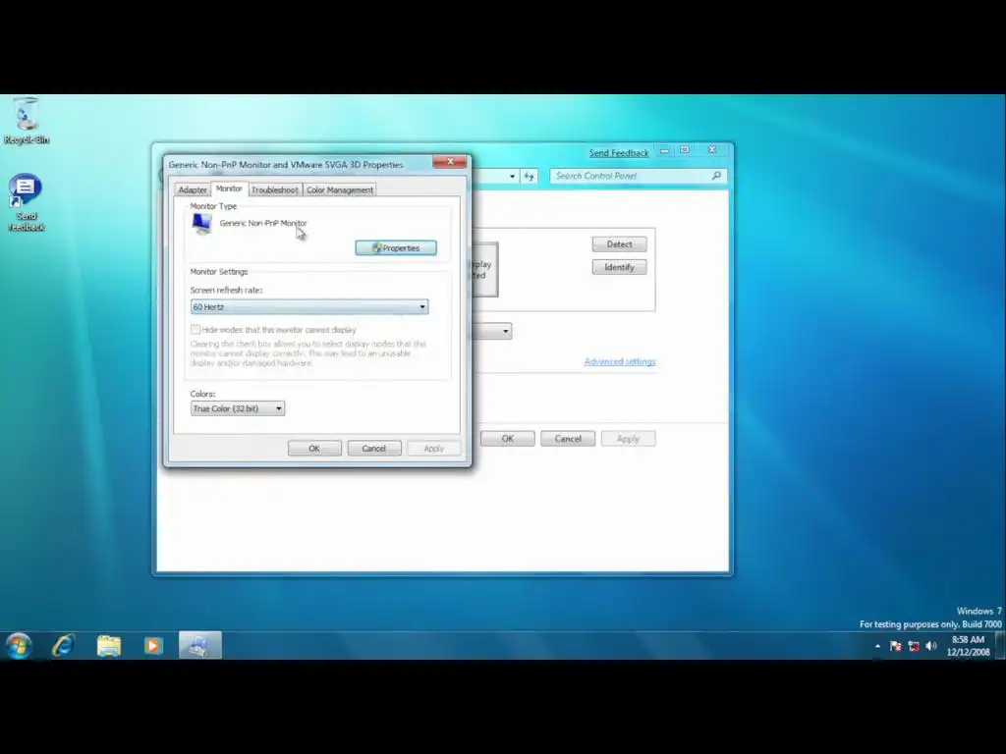Viewport: 1006px width, 754px height.
Task: Open the Windows Start orb
Action: [20, 646]
